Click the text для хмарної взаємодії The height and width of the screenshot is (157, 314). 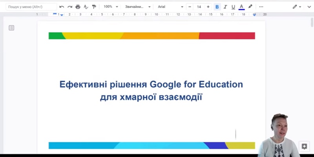[151, 97]
